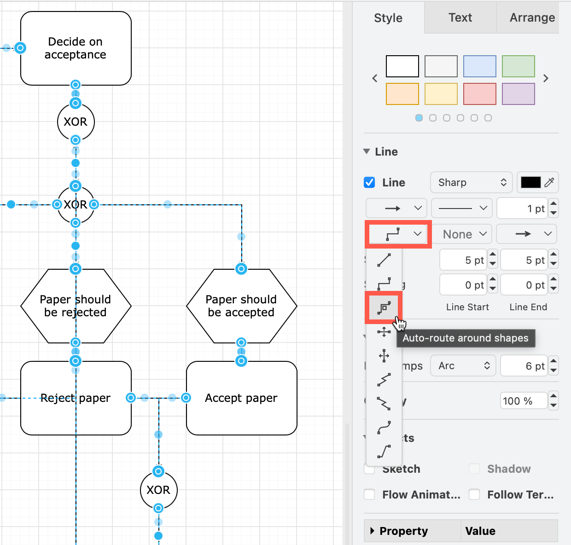Viewport: 571px width, 545px height.
Task: Click the line jump size 6 pt field
Action: (x=524, y=366)
